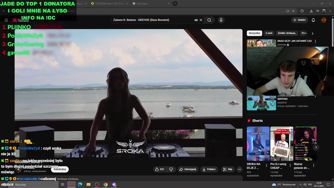Viewport: 334px width, 188px height.
Task: Open options for Ważne pytanie short
Action: [x=314, y=165]
